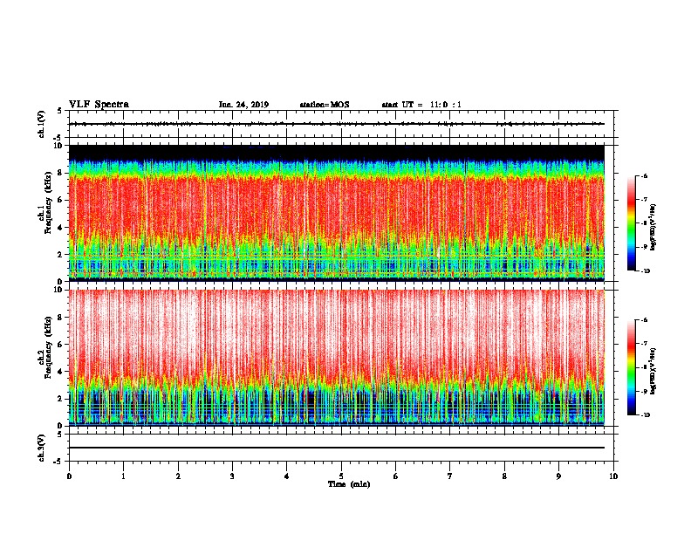Click the "start UT = 11: 0 : 1" label

(x=421, y=105)
